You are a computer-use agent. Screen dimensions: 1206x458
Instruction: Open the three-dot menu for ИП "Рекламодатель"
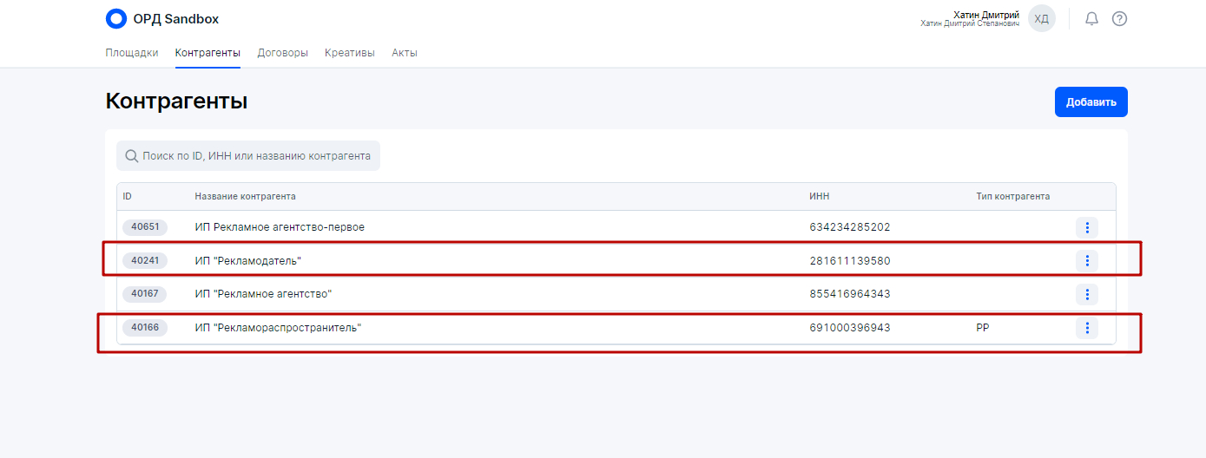[1086, 261]
